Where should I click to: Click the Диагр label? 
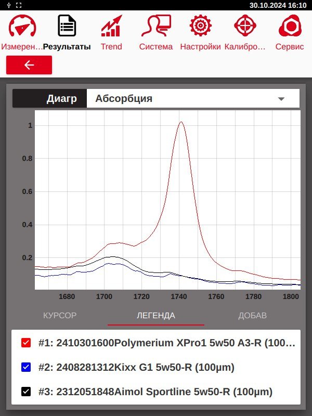click(61, 98)
